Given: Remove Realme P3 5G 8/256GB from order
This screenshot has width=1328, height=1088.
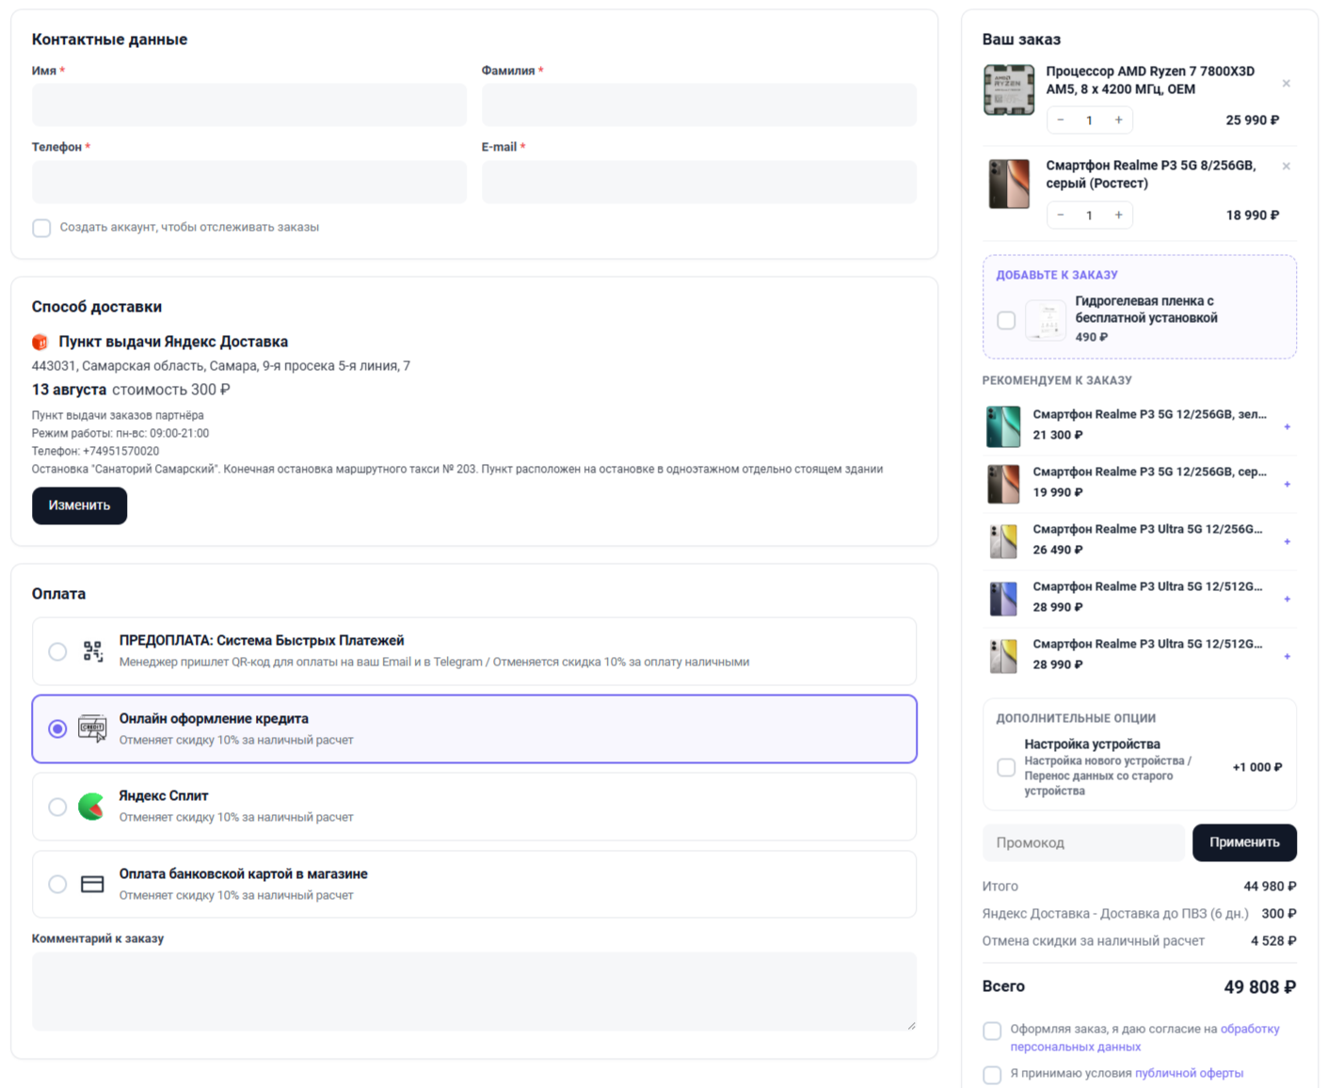Looking at the screenshot, I should point(1286,167).
